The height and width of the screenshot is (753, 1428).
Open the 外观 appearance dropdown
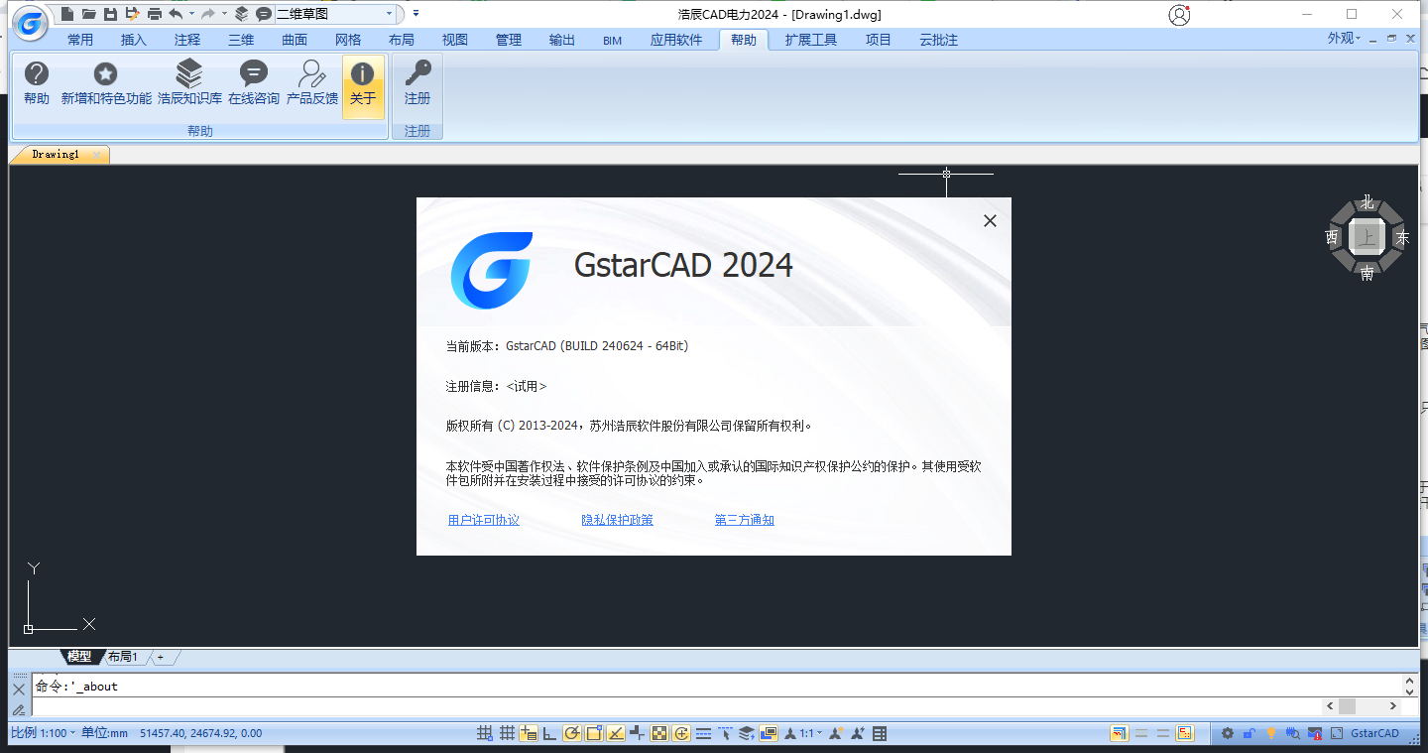[x=1345, y=39]
